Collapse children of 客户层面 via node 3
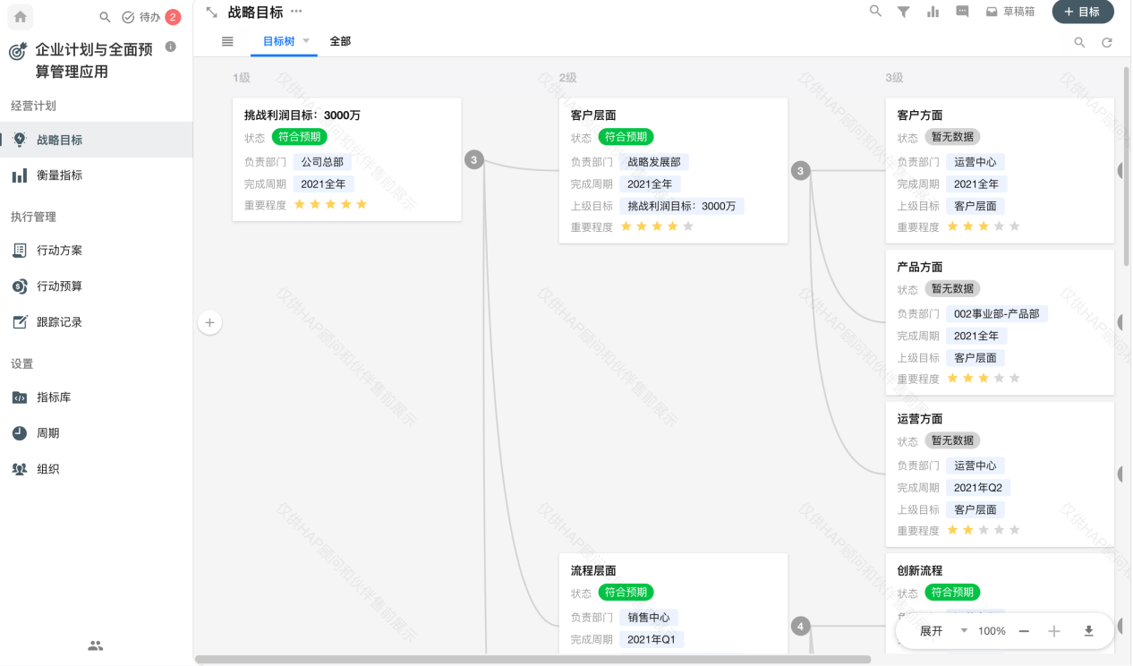 click(801, 171)
